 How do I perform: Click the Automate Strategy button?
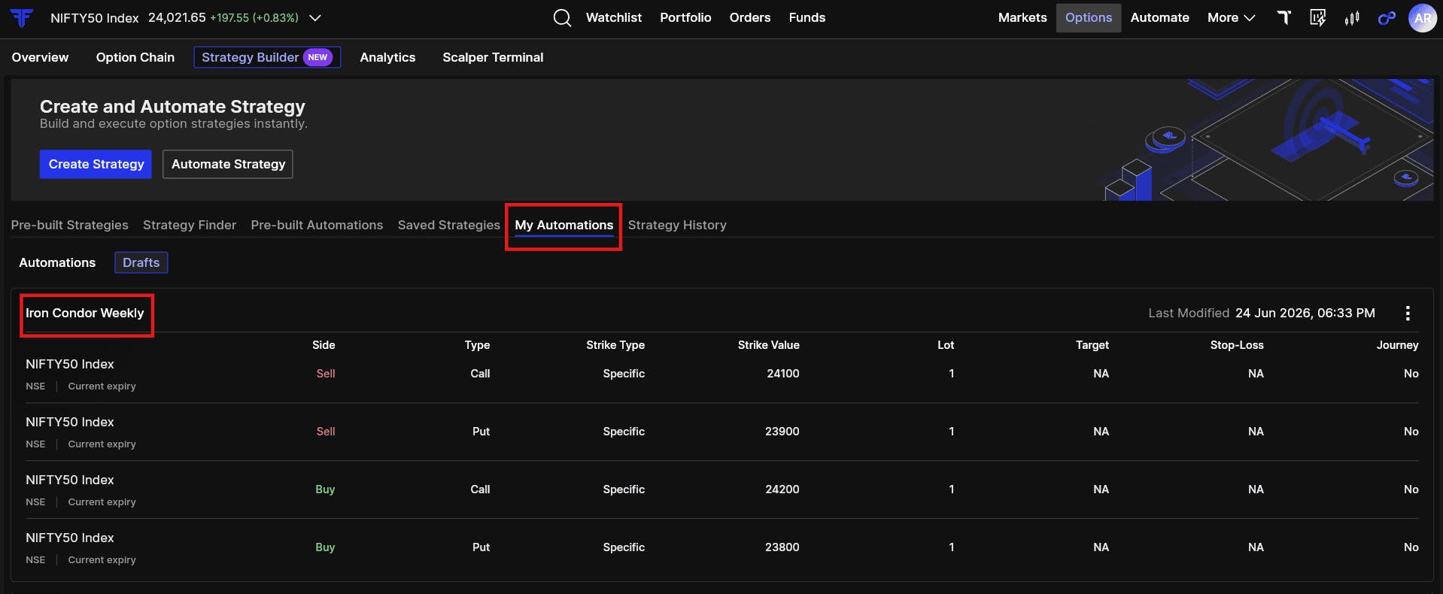tap(228, 164)
